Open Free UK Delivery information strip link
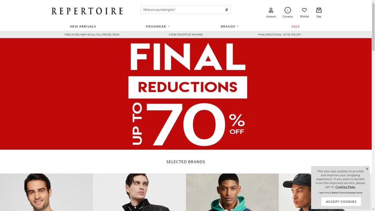375x211 pixels. click(92, 34)
